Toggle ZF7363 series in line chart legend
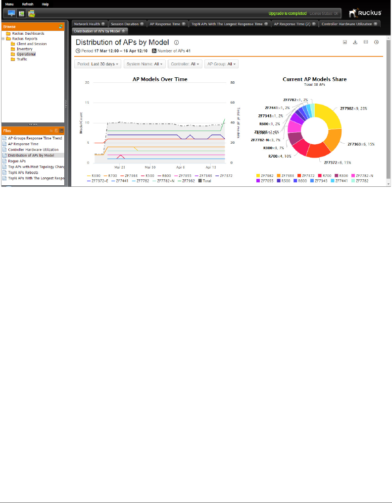Image resolution: width=392 pixels, height=503 pixels. click(129, 176)
